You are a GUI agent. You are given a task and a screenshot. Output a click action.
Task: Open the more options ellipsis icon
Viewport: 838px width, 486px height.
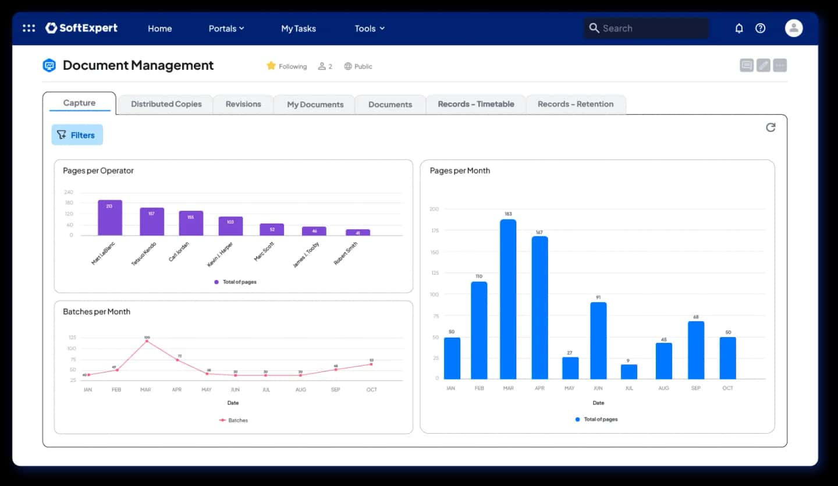(x=780, y=65)
